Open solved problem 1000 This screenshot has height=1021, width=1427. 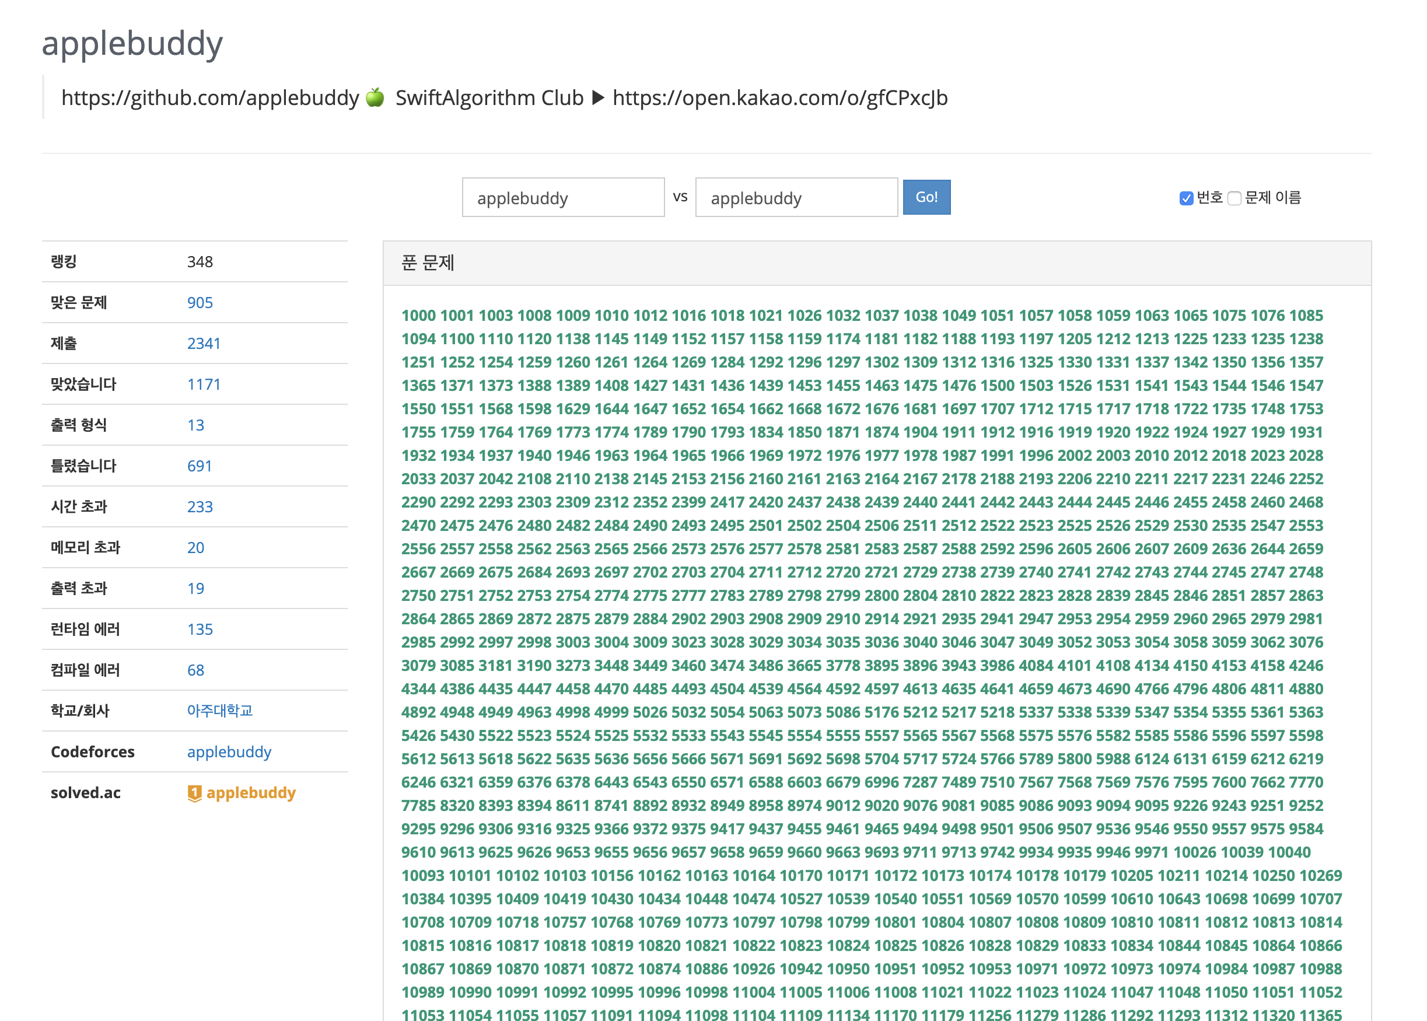click(418, 316)
